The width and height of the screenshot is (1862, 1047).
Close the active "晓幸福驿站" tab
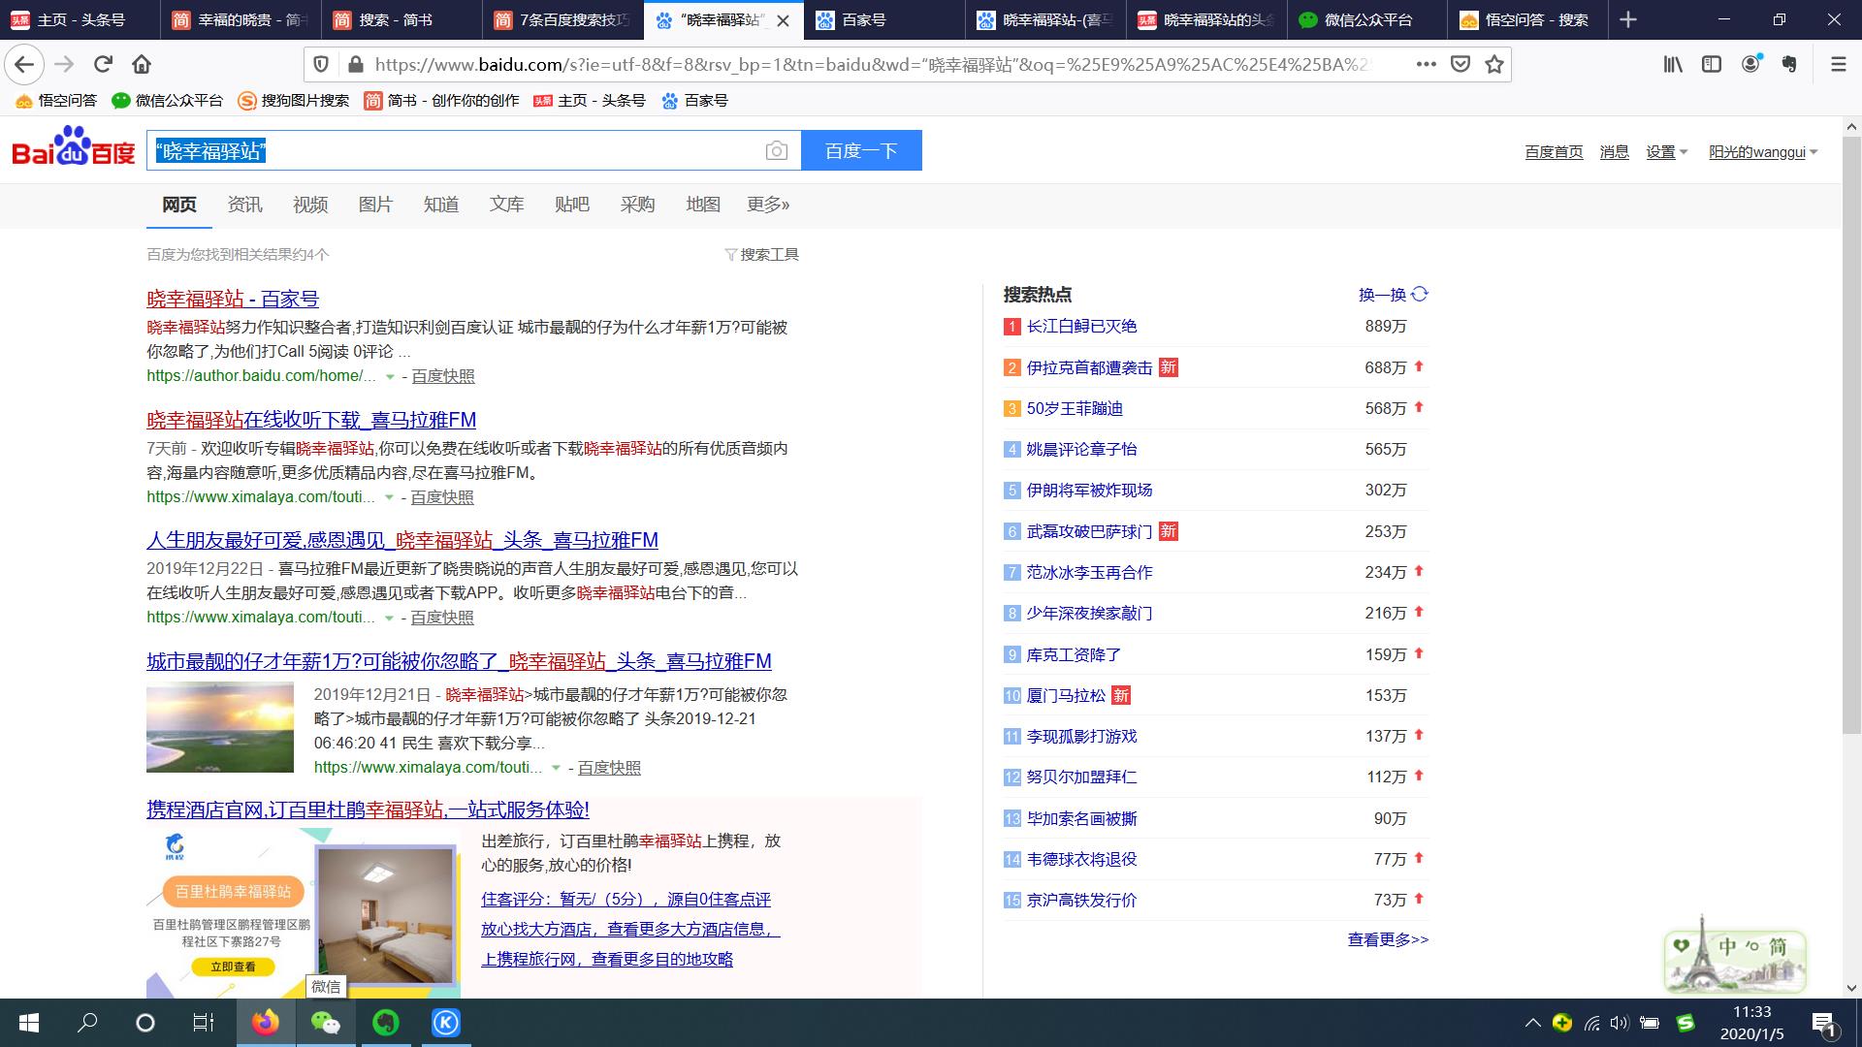784,20
